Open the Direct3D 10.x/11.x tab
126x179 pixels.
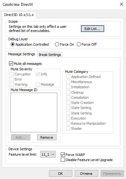coord(19,15)
